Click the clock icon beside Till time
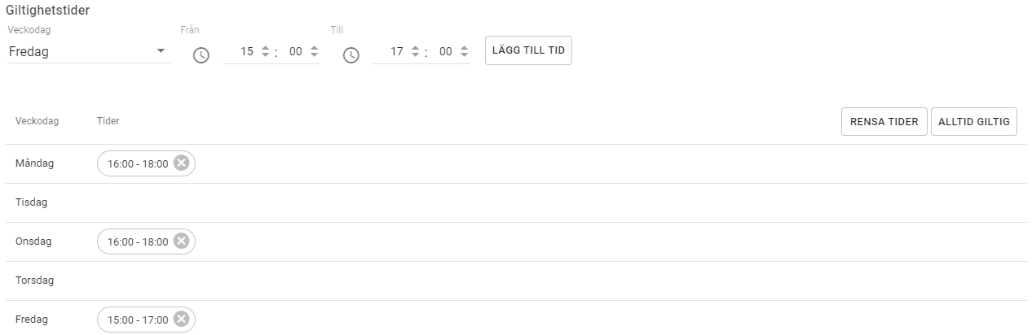The height and width of the screenshot is (335, 1032). [351, 55]
